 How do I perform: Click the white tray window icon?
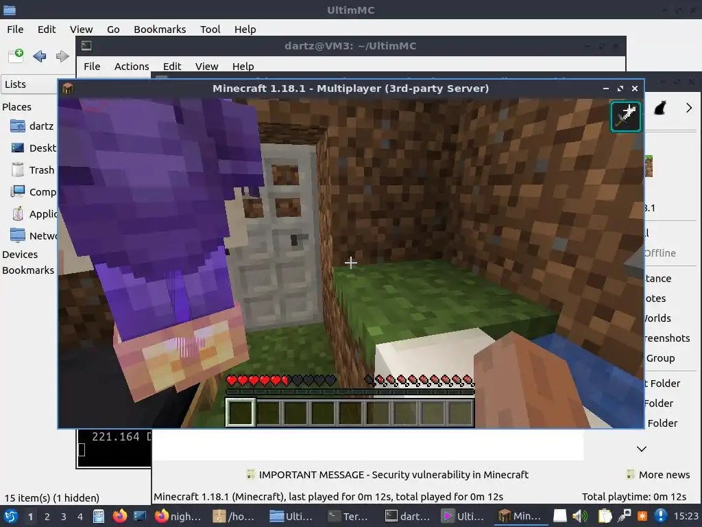559,516
